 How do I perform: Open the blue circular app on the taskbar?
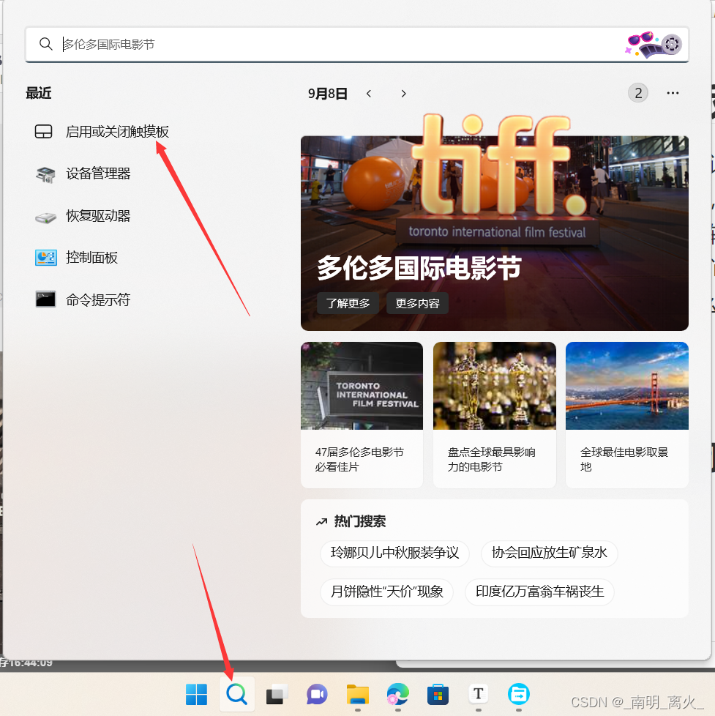point(519,695)
